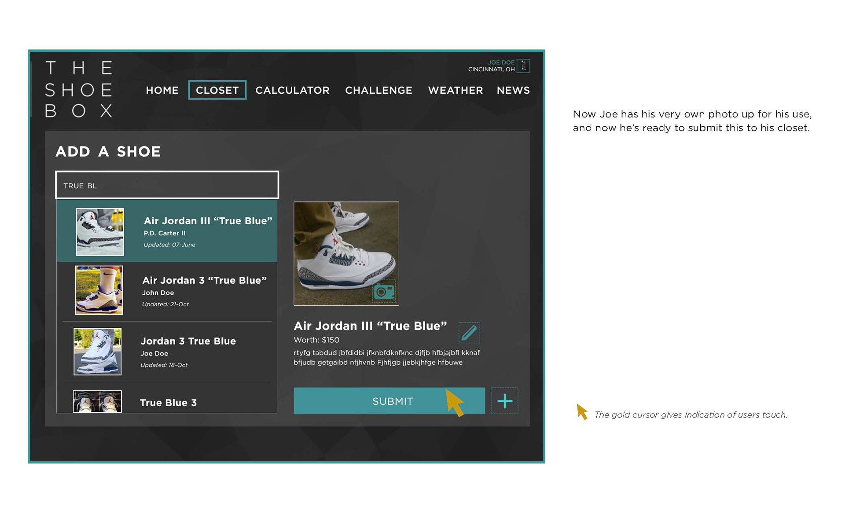Click the JOE DOE user name
This screenshot has height=513, width=845.
501,62
